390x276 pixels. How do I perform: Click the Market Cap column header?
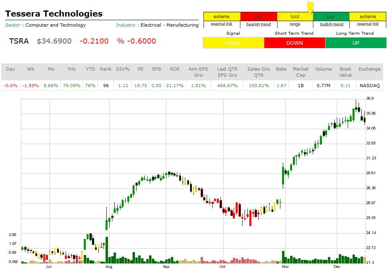(x=301, y=72)
